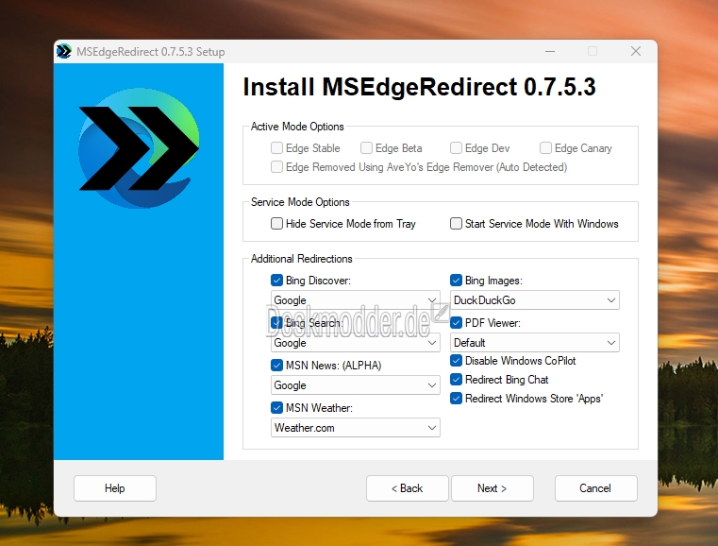Open the Bing Search engine dropdown
718x546 pixels.
point(356,343)
